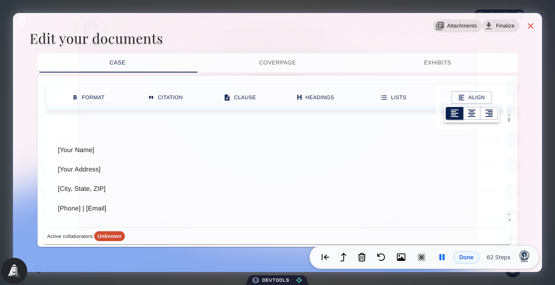Screen dimensions: 555x285
Task: Click the undo arrow in the steps toolbar
Action: (x=381, y=257)
